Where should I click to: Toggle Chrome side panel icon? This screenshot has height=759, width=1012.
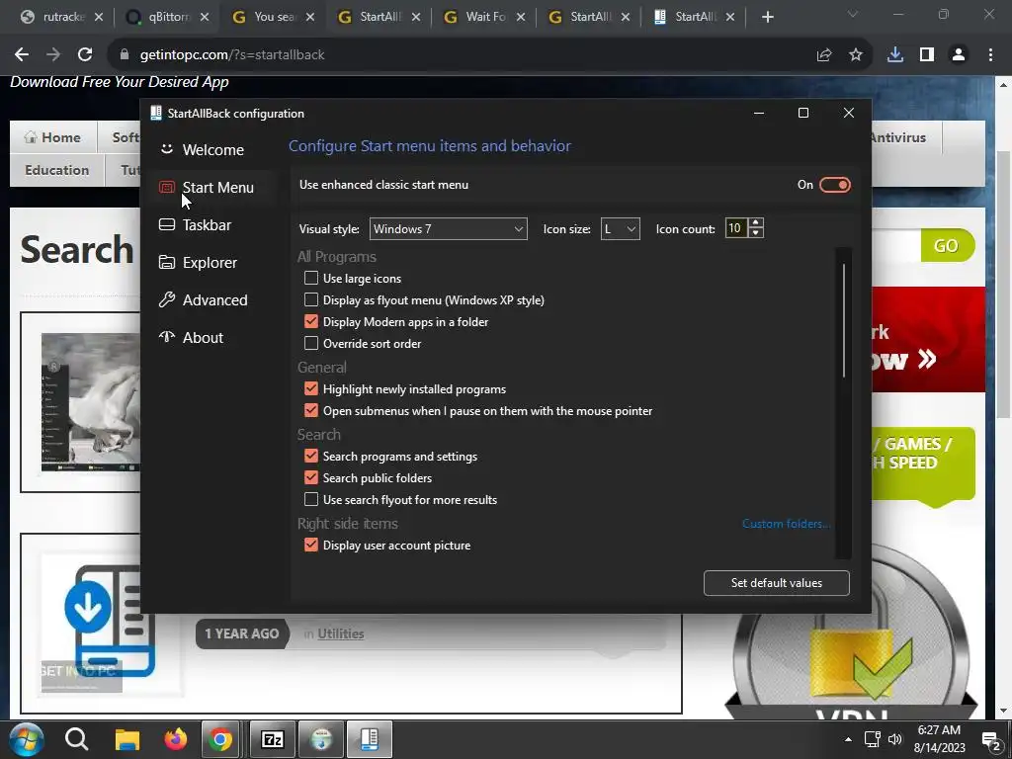pos(927,55)
